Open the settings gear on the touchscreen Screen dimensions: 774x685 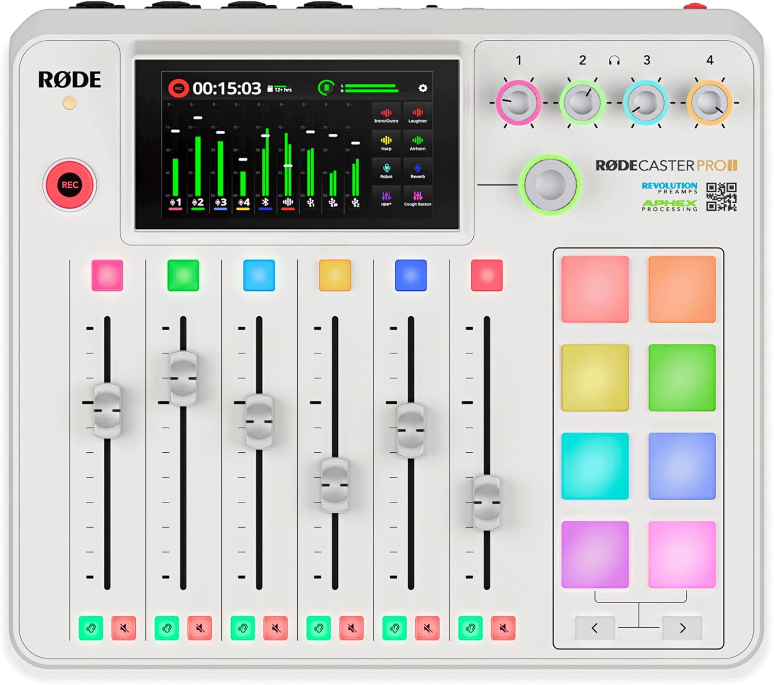click(x=423, y=88)
